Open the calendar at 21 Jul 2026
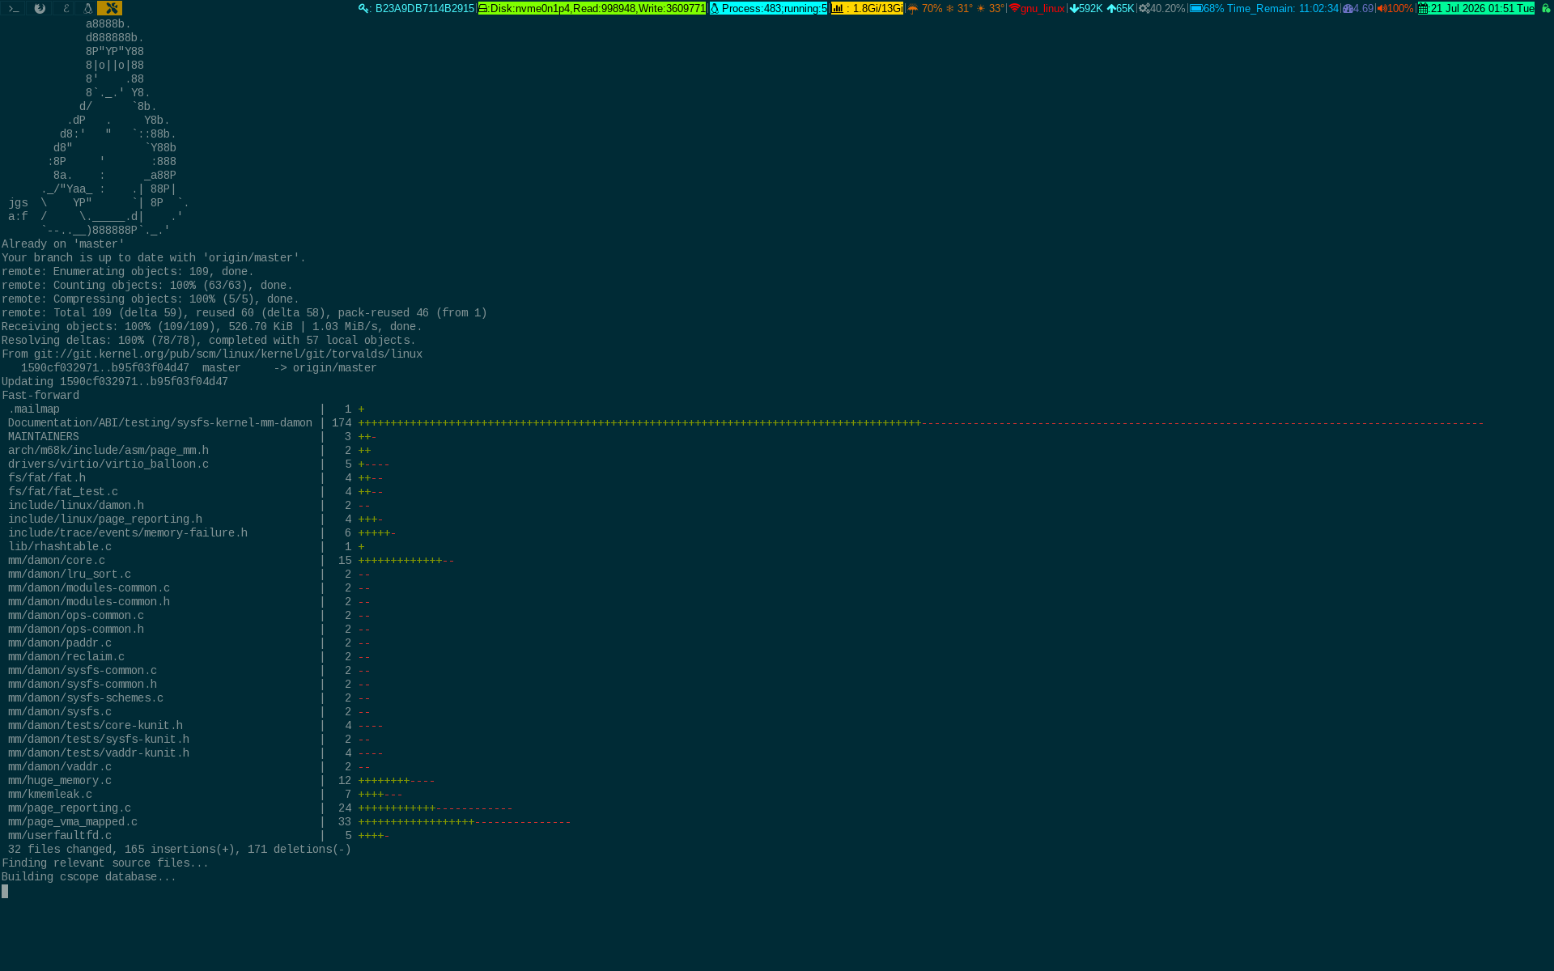The height and width of the screenshot is (971, 1554). (1475, 8)
